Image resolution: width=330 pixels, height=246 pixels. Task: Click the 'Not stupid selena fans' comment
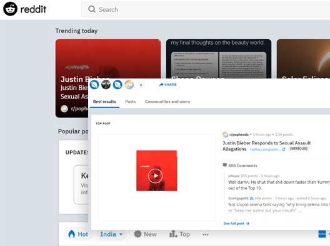click(x=279, y=207)
